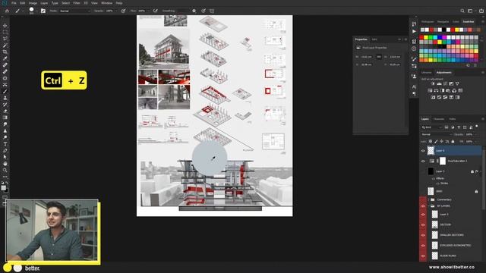This screenshot has width=486, height=273.
Task: Add a Levels adjustment
Action: pos(439,83)
